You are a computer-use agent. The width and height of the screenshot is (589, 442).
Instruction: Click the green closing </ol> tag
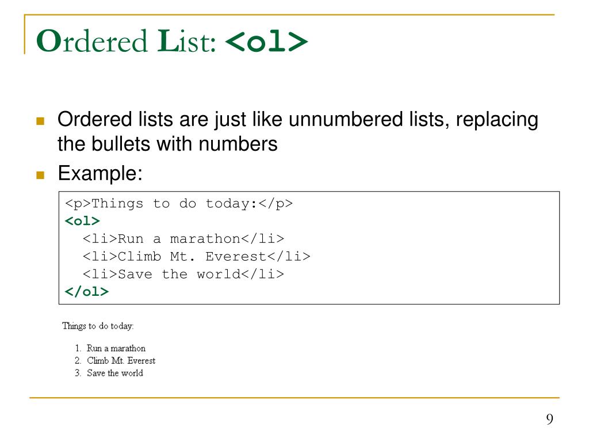click(87, 291)
